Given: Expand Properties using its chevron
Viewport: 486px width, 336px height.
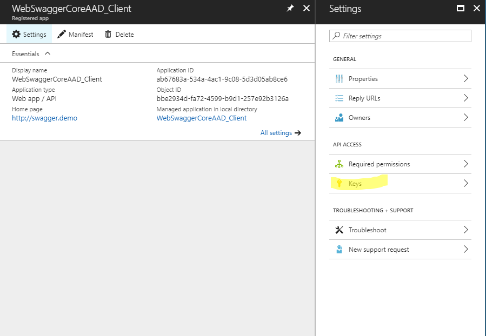Looking at the screenshot, I should point(465,78).
